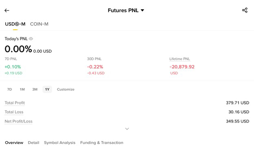Select the 3M time range
Screen dimensions: 254x146
tap(35, 89)
